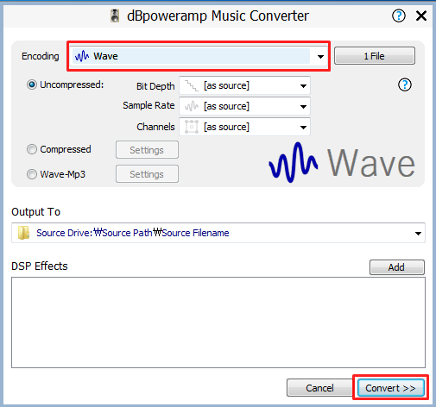This screenshot has height=407, width=436.
Task: Click the DSP Effects label
Action: click(40, 266)
